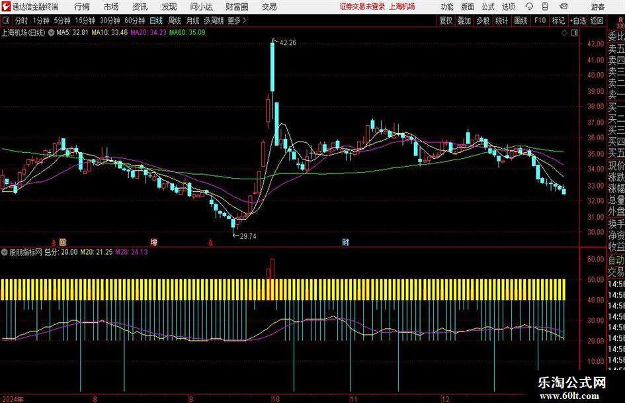Click the 29.74 low price label
The image size is (625, 403).
pyautogui.click(x=248, y=236)
